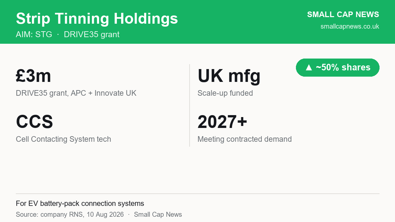
Task: Select the CCS headline stat
Action: (x=35, y=122)
